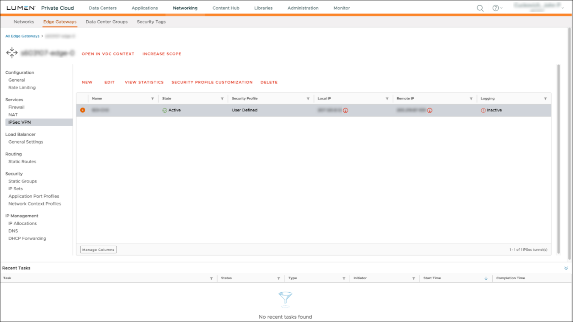Open the filter icon on Name column
The height and width of the screenshot is (322, 573).
pyautogui.click(x=152, y=98)
